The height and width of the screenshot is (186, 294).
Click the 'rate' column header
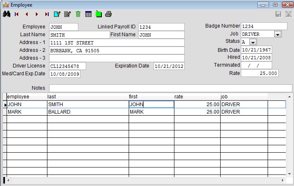tap(196, 96)
